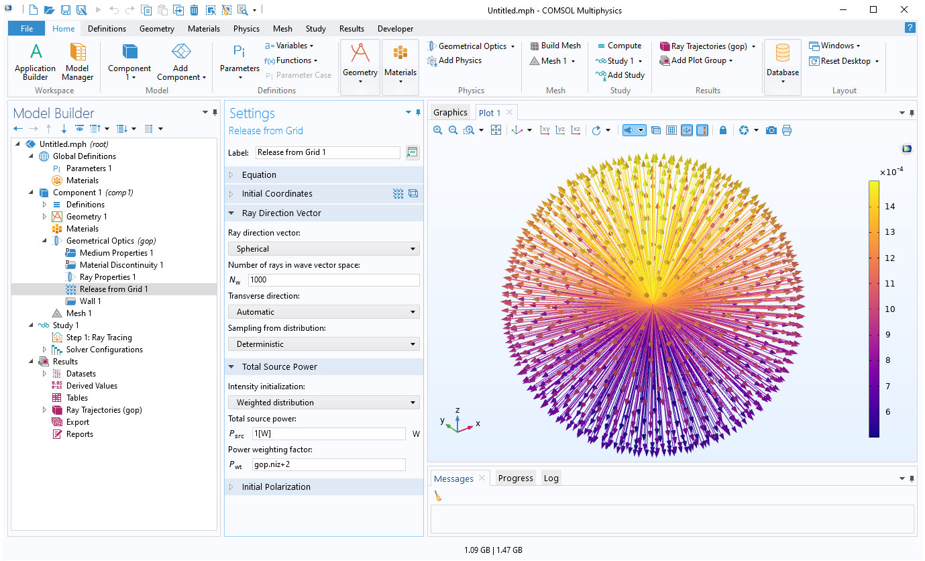Click the vertical color legend bar
925x561 pixels.
pyautogui.click(x=874, y=309)
